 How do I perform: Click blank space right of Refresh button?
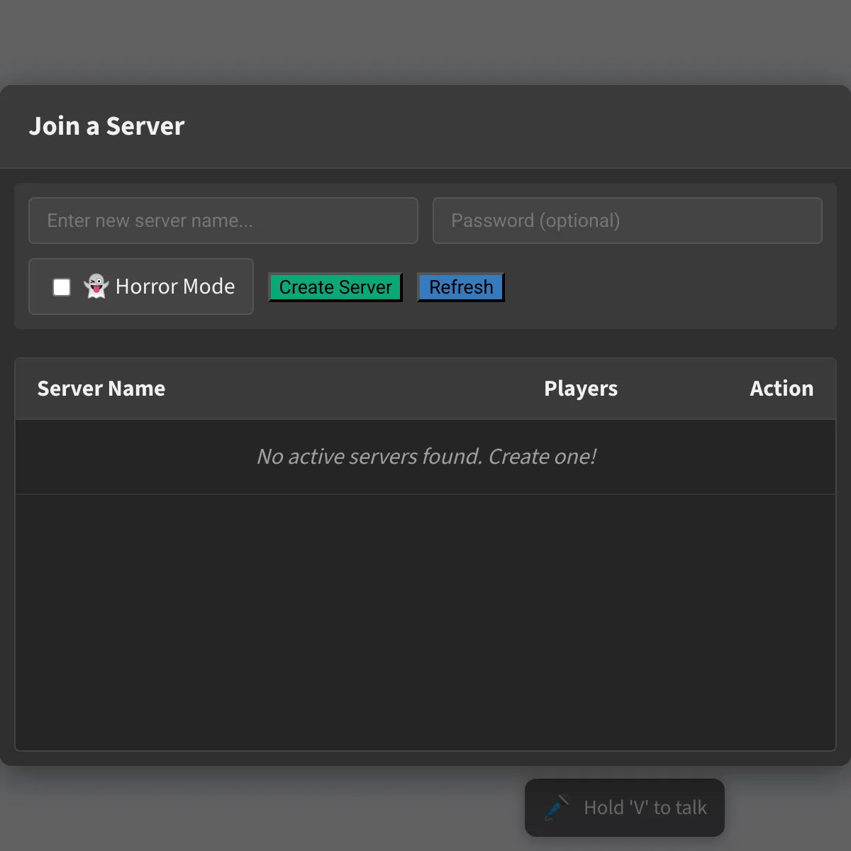pos(667,287)
